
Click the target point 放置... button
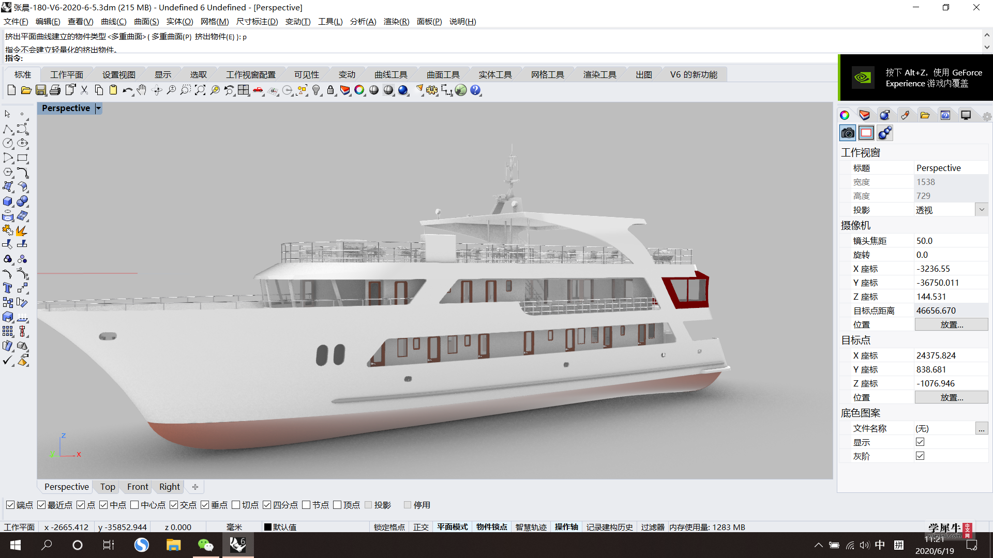[x=951, y=397]
